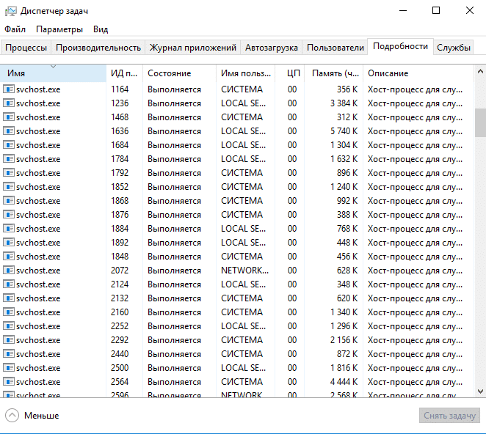
Task: Click memory value 2 156 K
Action: [x=344, y=340]
